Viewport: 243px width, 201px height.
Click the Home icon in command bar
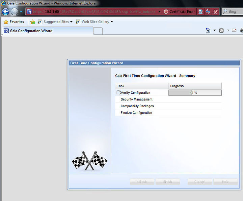[208, 30]
